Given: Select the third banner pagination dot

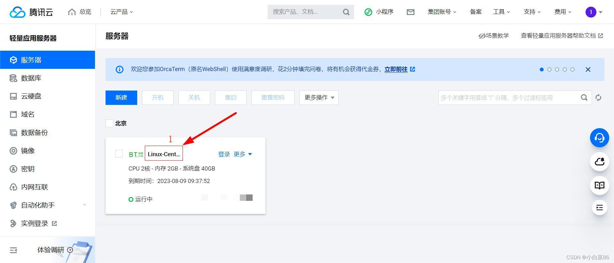Looking at the screenshot, I should click(x=557, y=69).
